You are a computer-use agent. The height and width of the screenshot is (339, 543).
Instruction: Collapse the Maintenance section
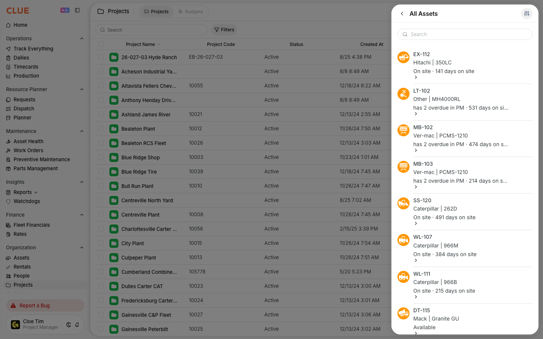click(82, 131)
